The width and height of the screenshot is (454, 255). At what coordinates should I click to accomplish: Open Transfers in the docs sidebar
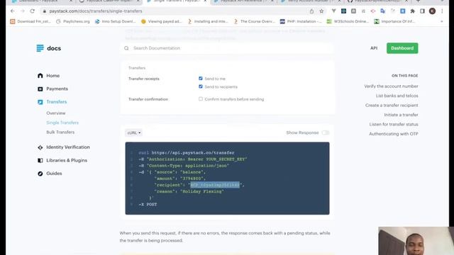point(57,102)
